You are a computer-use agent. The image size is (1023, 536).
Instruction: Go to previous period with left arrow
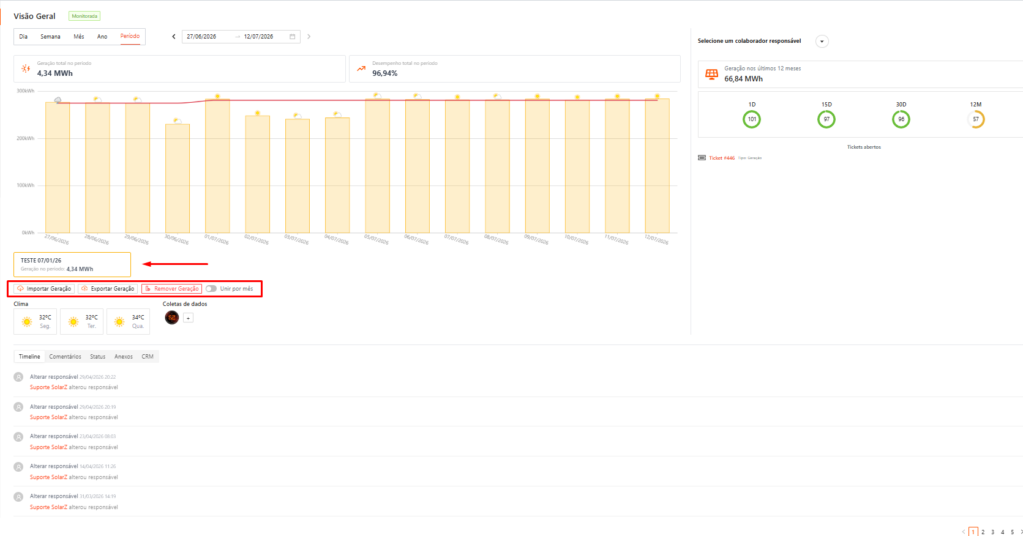(174, 37)
